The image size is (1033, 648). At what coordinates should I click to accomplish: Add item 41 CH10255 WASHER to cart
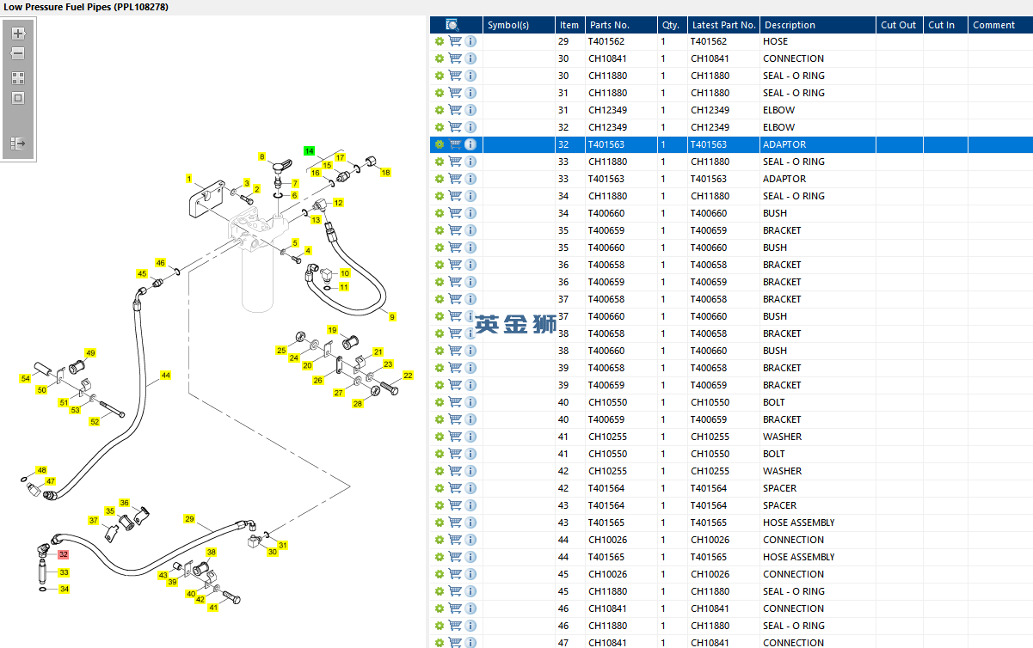click(x=455, y=437)
